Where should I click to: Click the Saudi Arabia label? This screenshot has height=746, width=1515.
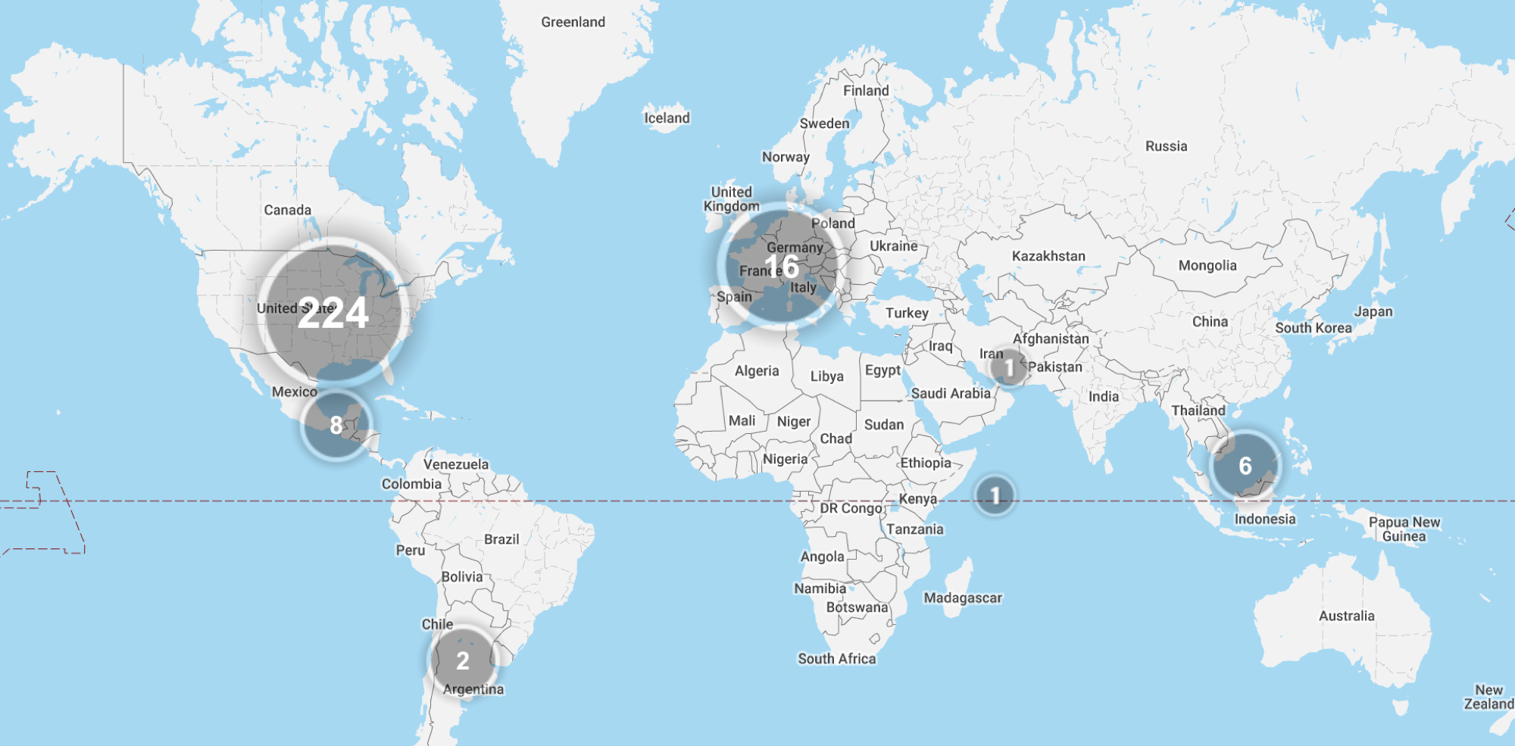tap(951, 393)
